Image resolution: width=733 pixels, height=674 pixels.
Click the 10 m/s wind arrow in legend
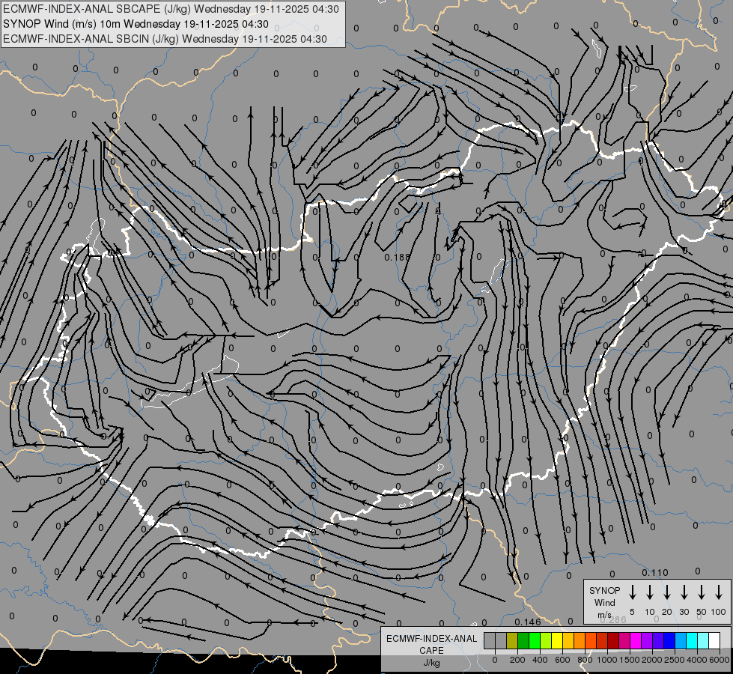(x=649, y=592)
